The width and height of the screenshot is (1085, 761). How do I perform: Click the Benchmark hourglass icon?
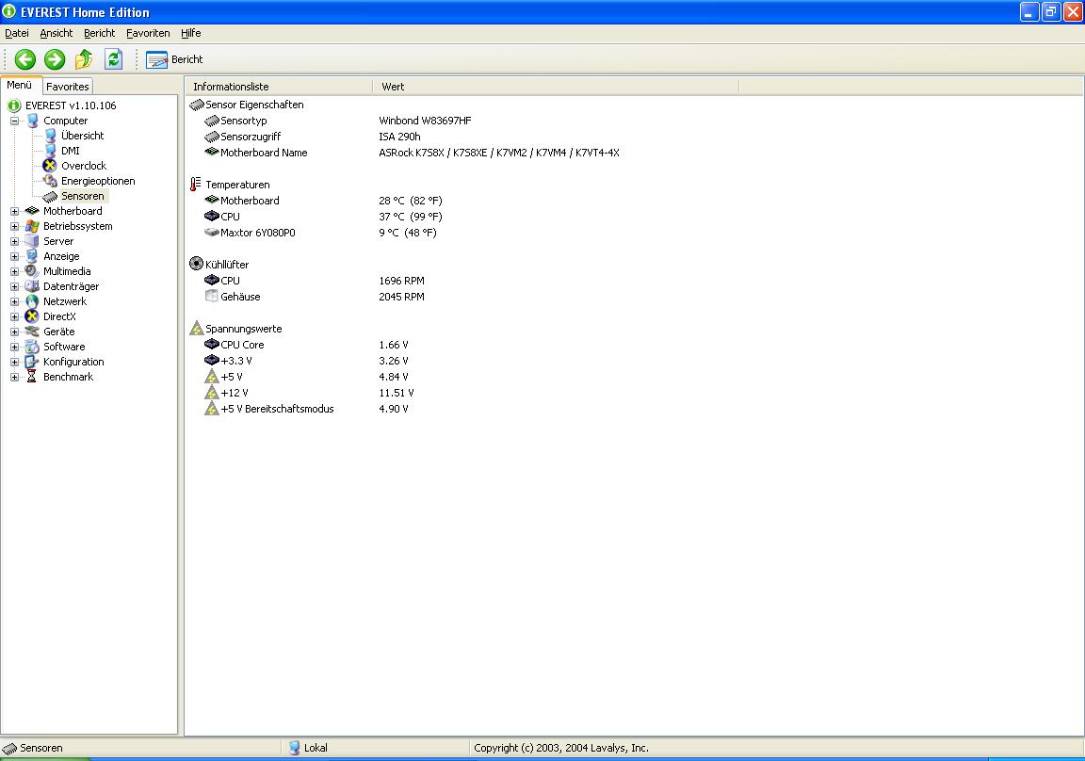32,377
